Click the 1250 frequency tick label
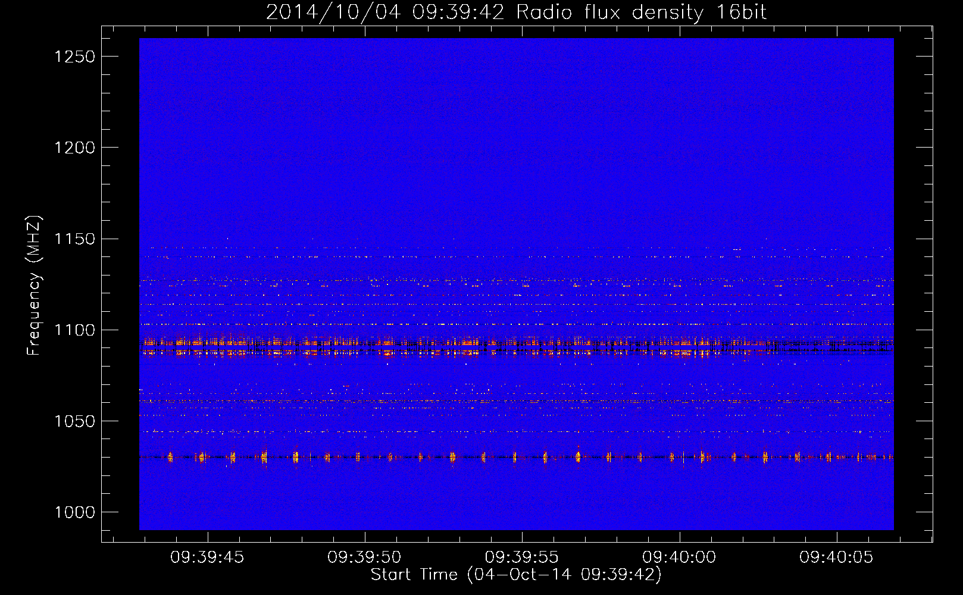This screenshot has height=595, width=963. point(74,57)
